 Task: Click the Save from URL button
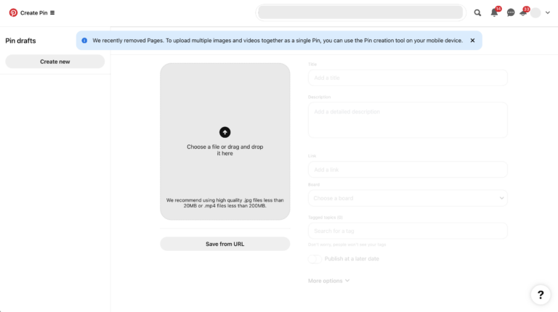(x=225, y=244)
